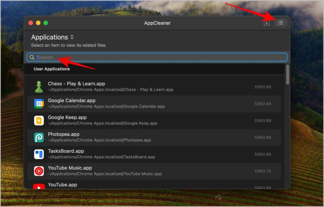Select the YouTube app icon
This screenshot has height=207, width=324.
[39, 186]
